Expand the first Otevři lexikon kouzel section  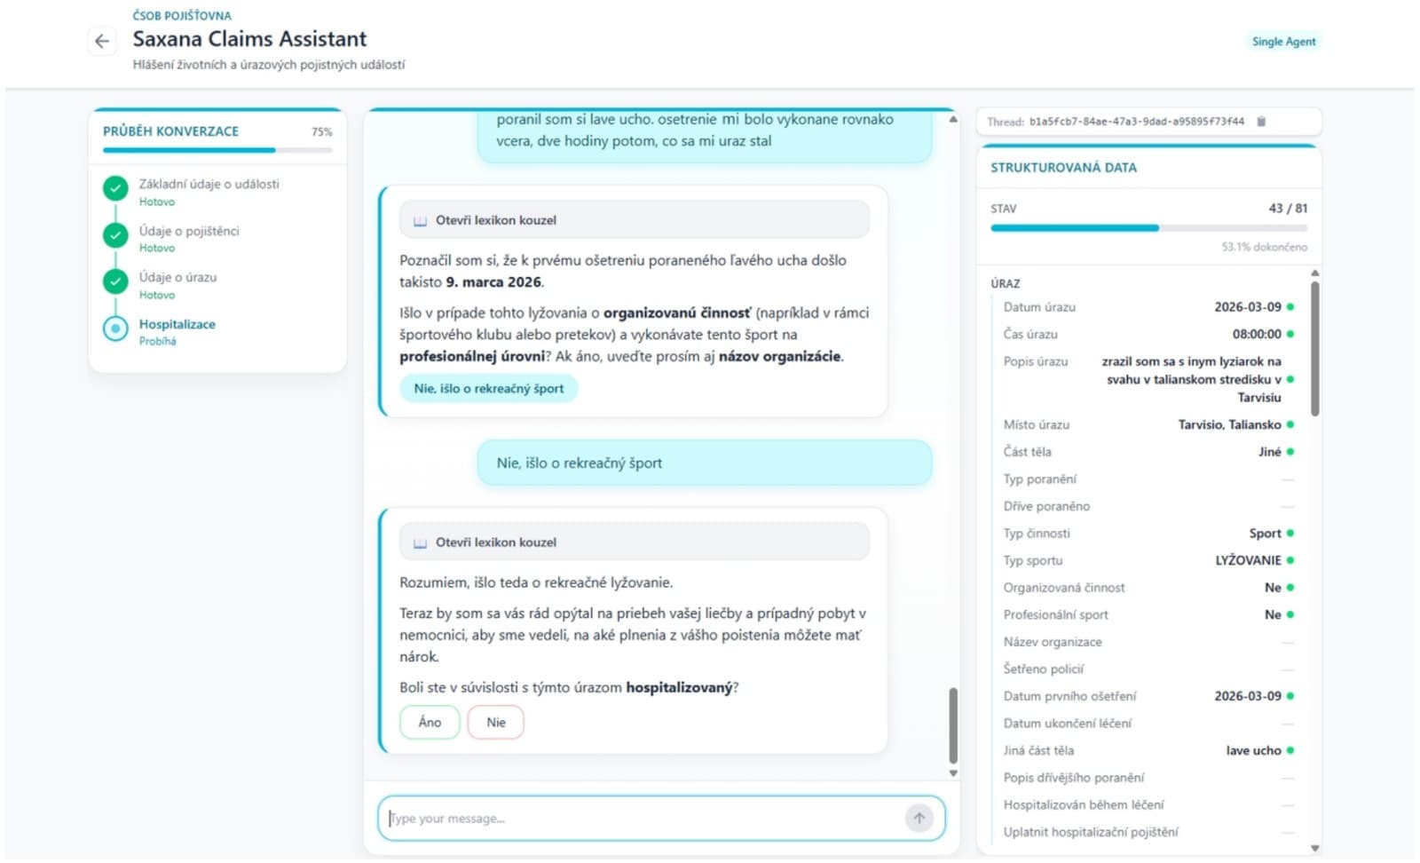[x=634, y=219]
